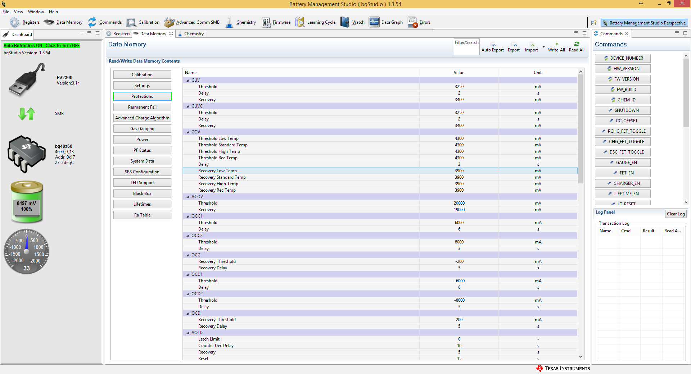Collapse the CUV group

188,81
